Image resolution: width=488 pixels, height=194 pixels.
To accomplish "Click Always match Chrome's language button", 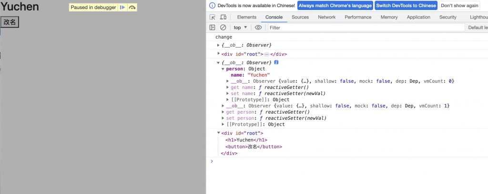I will pyautogui.click(x=335, y=6).
